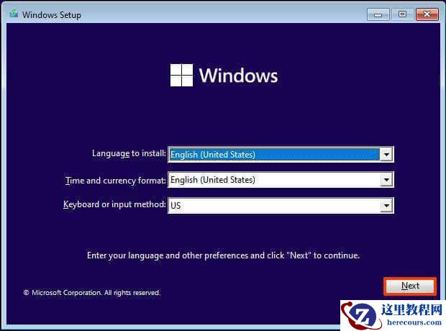446x331 pixels.
Task: Open the Keyboard or input method arrow
Action: point(386,206)
